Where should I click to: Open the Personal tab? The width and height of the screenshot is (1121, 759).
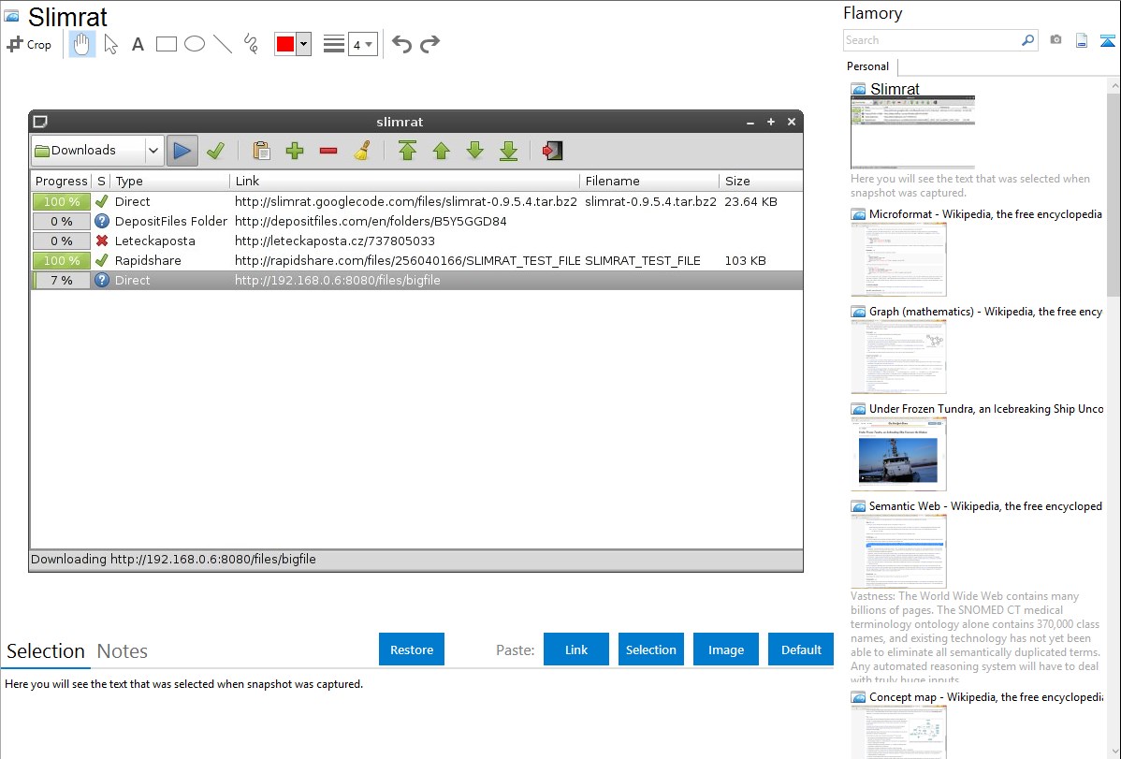pos(867,66)
